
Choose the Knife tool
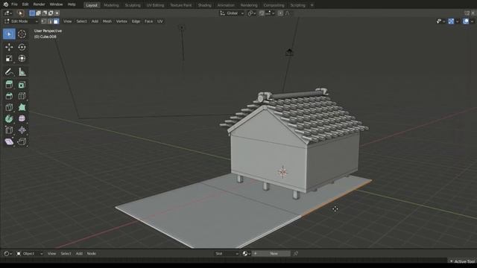[x=9, y=107]
